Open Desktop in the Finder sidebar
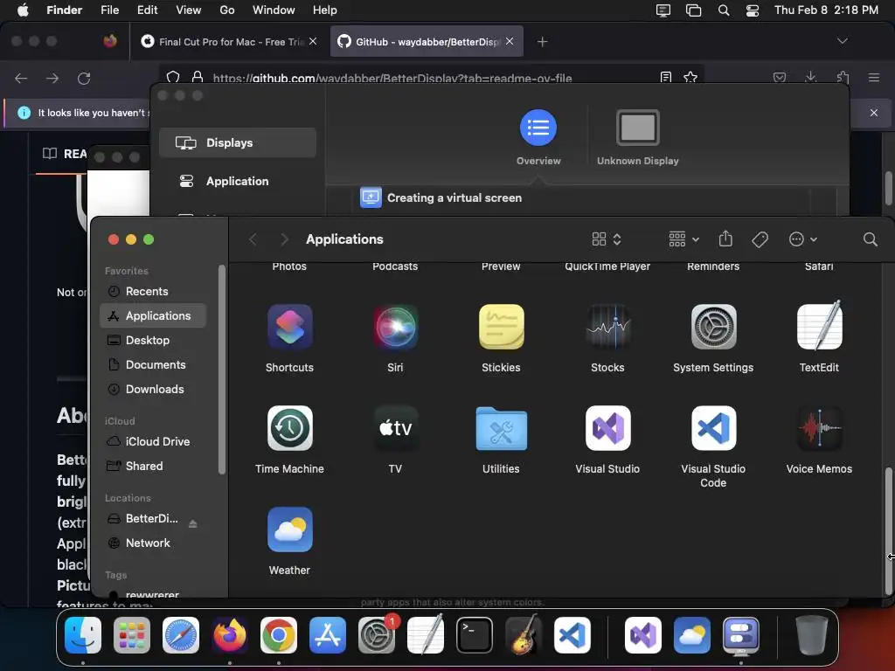 click(x=153, y=340)
